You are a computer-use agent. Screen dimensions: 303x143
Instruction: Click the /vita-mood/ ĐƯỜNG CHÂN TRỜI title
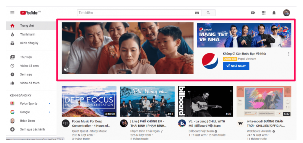266,124
